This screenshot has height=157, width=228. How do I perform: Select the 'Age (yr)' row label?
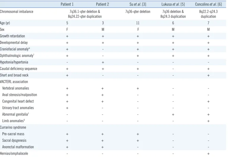(x=5, y=23)
